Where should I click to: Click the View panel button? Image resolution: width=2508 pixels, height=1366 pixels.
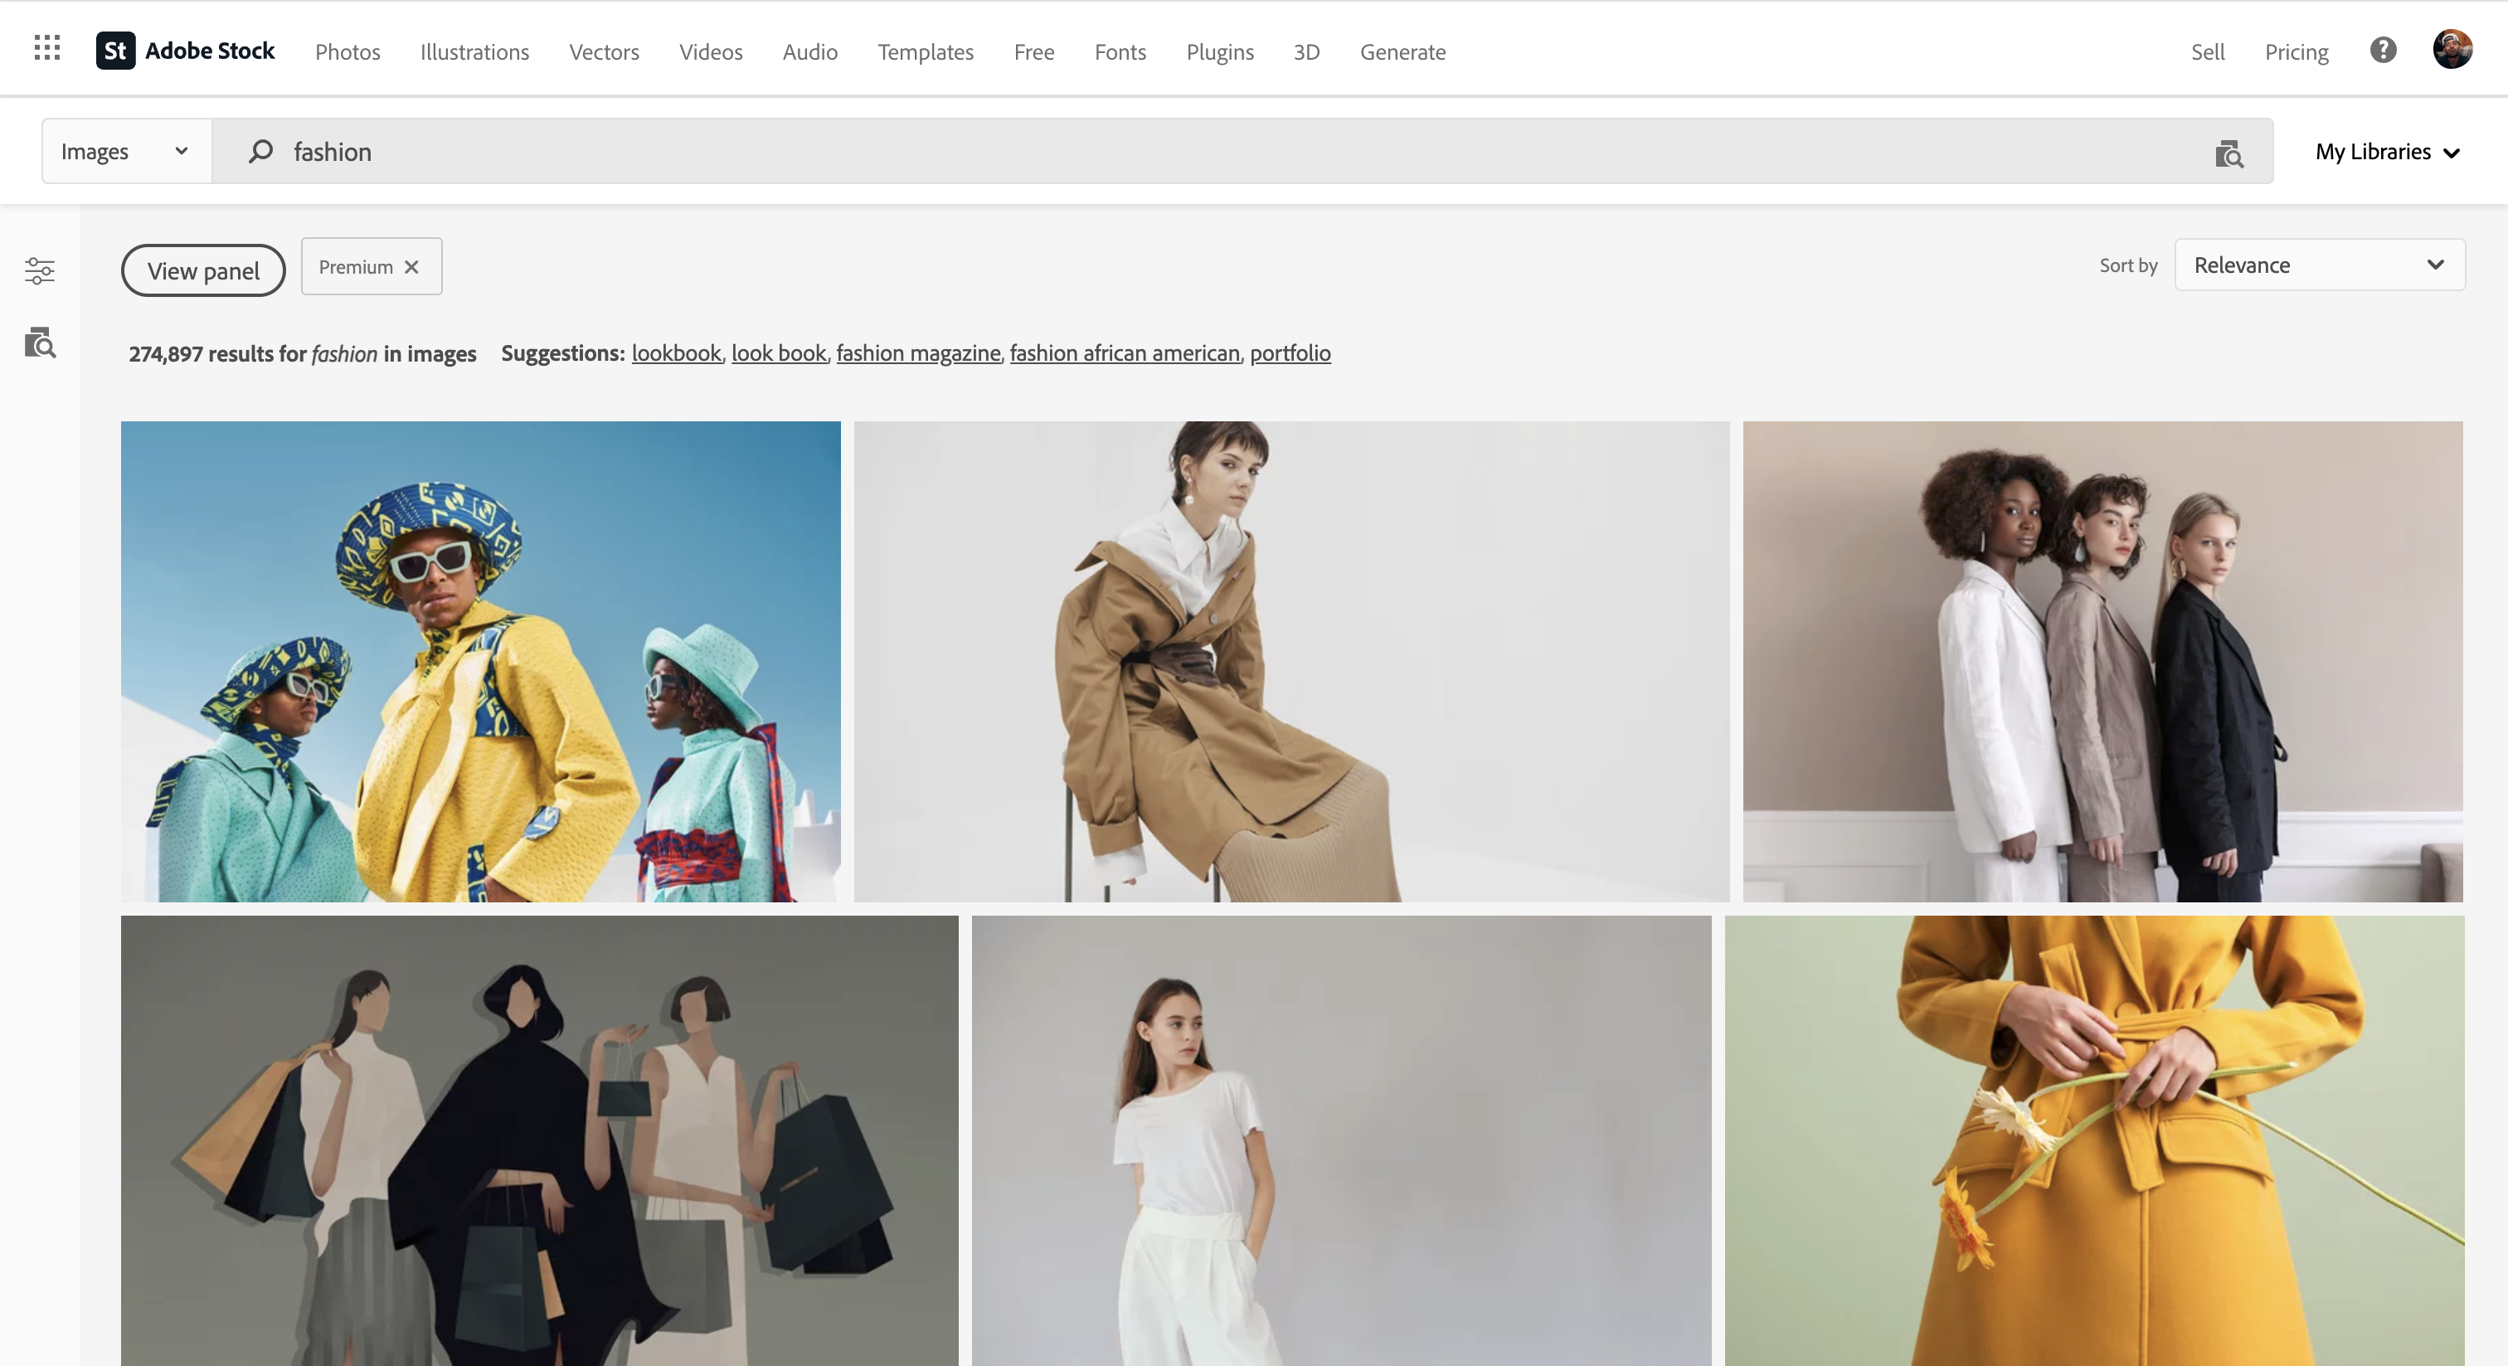[x=202, y=270]
